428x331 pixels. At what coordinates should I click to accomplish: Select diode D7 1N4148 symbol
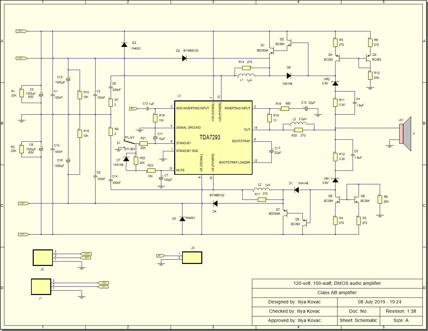126,159
